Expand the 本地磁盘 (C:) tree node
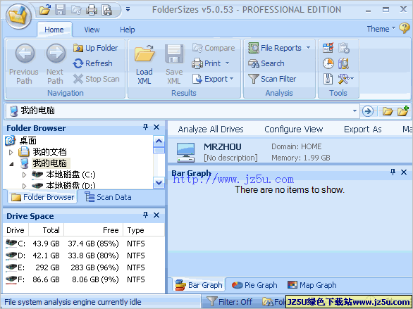The width and height of the screenshot is (413, 309). pos(24,175)
